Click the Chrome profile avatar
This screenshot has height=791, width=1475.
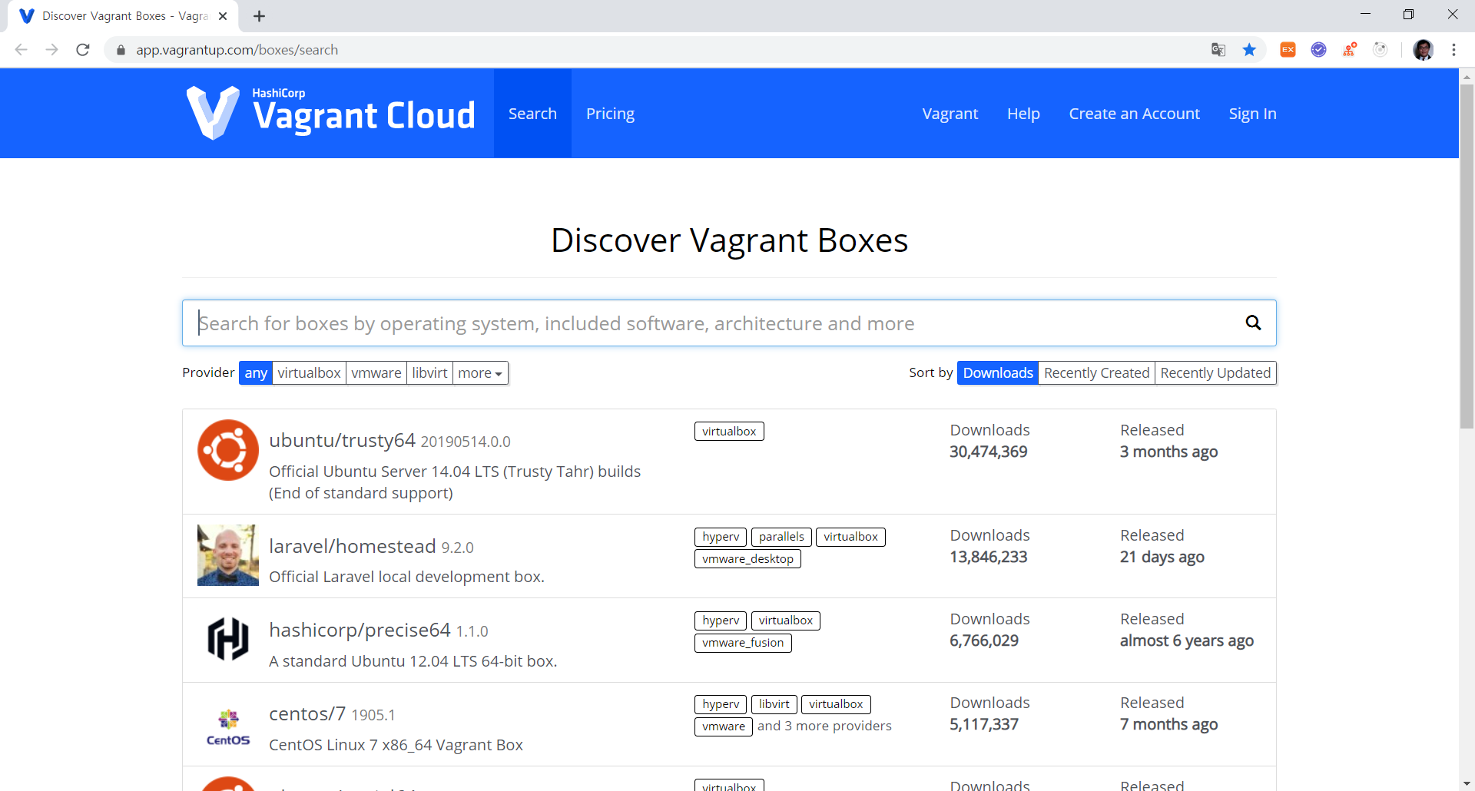pos(1423,50)
